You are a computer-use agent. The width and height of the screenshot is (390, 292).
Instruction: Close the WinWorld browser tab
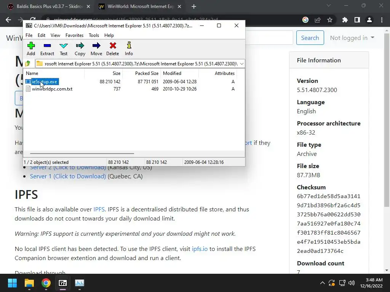(x=179, y=6)
